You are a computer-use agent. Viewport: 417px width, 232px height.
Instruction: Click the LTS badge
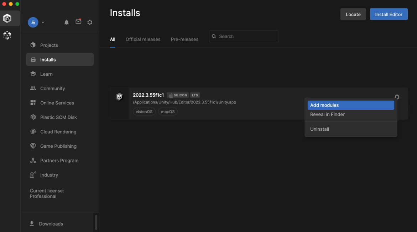pyautogui.click(x=195, y=95)
